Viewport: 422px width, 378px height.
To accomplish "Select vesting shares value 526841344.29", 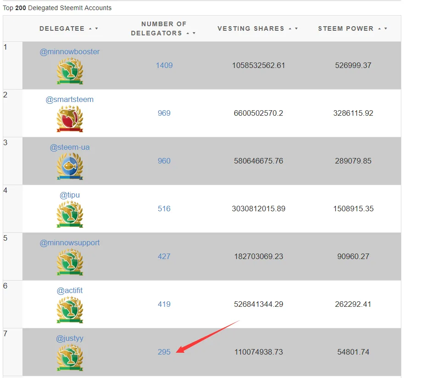I will pos(258,304).
